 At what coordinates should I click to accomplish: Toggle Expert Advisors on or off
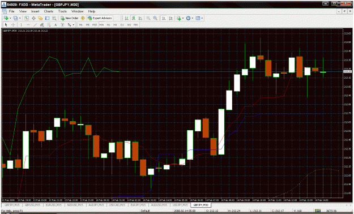coord(100,18)
